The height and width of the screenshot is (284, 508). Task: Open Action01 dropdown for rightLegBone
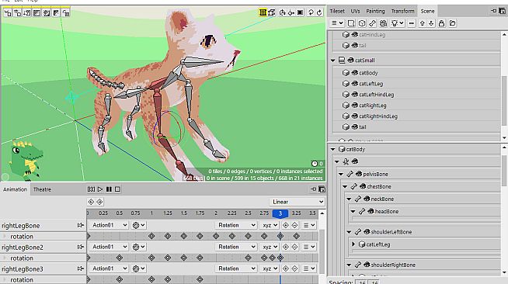point(109,225)
